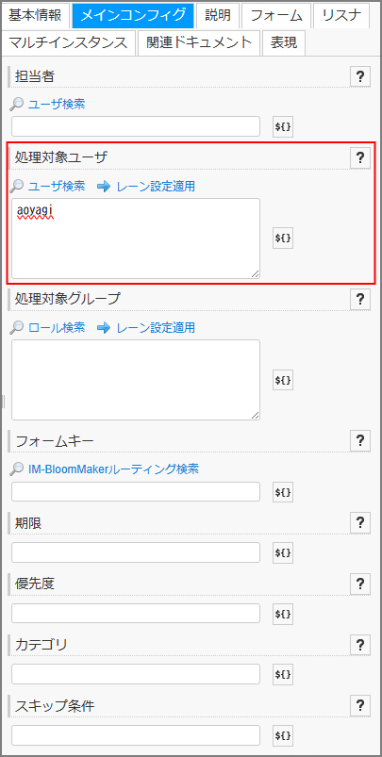The width and height of the screenshot is (382, 757).
Task: Click magnifier icon beside 担当者 ユーザ検索
Action: coord(16,105)
